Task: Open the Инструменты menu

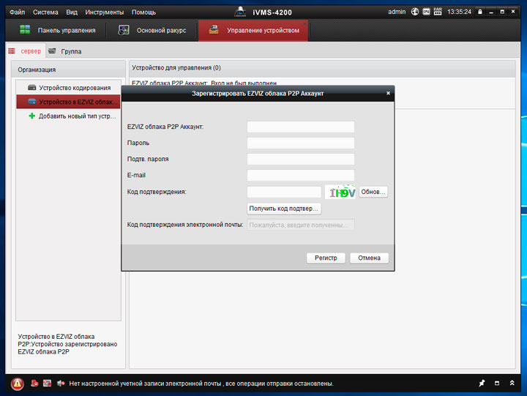Action: coord(104,12)
